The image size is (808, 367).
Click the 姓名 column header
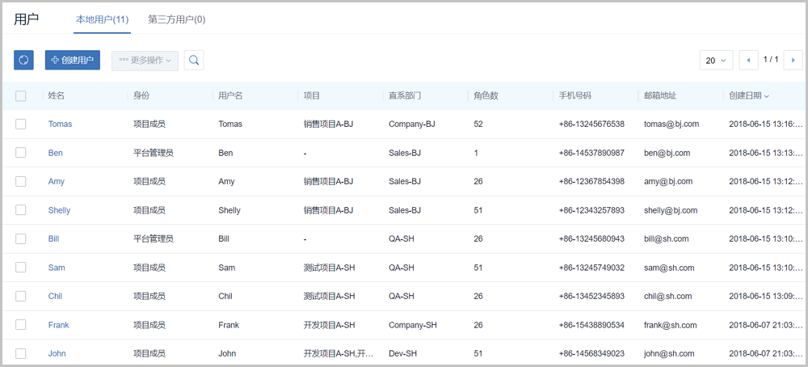coord(57,96)
